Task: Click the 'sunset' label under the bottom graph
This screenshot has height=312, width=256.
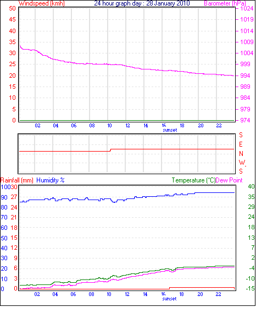Action: click(169, 299)
